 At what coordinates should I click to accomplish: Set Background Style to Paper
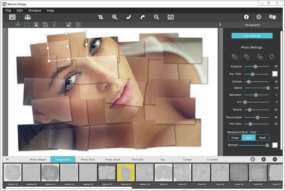tap(263, 138)
